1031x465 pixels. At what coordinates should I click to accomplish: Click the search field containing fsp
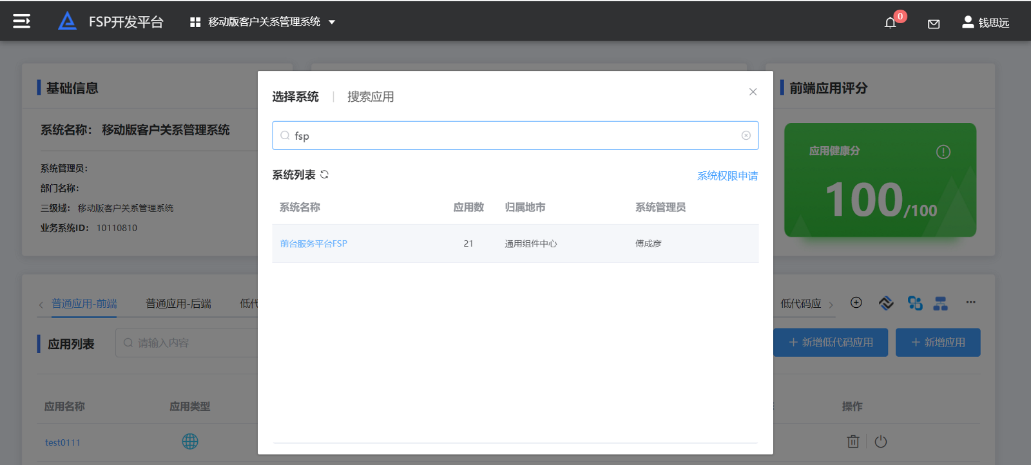coord(515,135)
